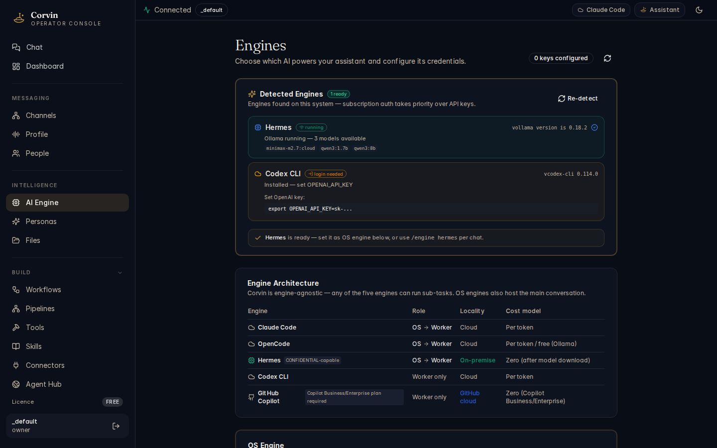Click the Pipelines icon
This screenshot has height=448, width=717.
coord(16,309)
